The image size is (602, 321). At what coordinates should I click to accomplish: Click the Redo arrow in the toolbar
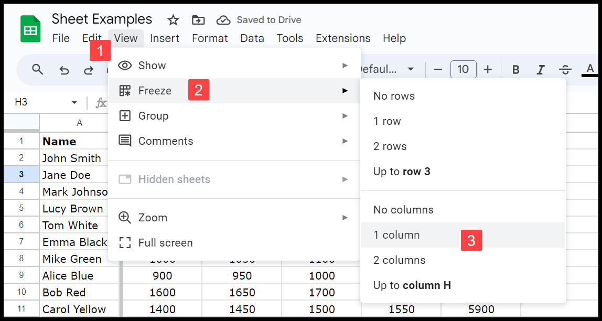[x=89, y=70]
